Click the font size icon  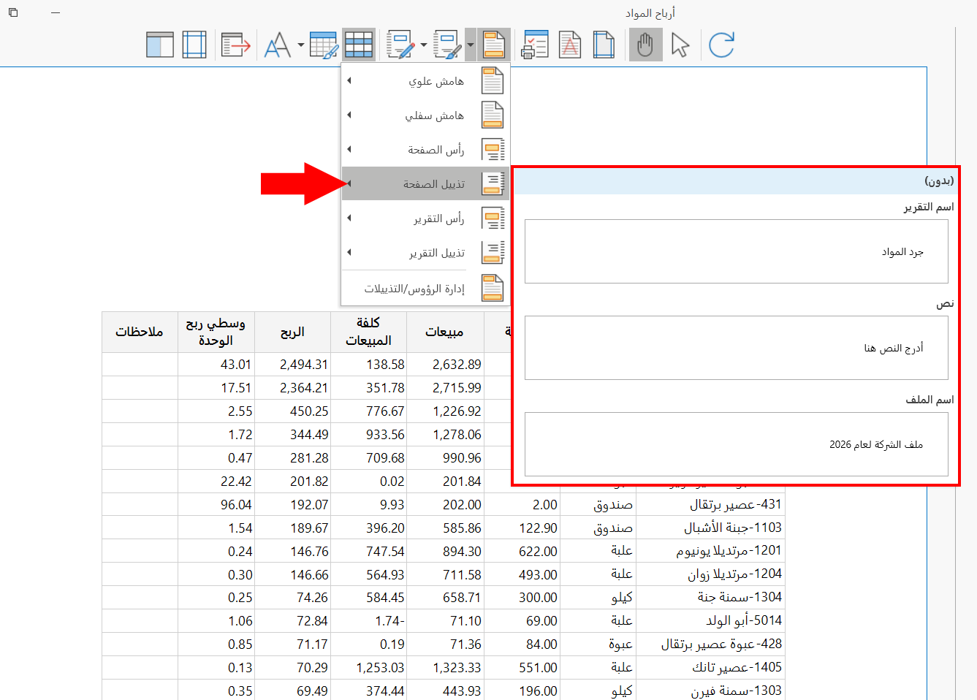tap(278, 45)
